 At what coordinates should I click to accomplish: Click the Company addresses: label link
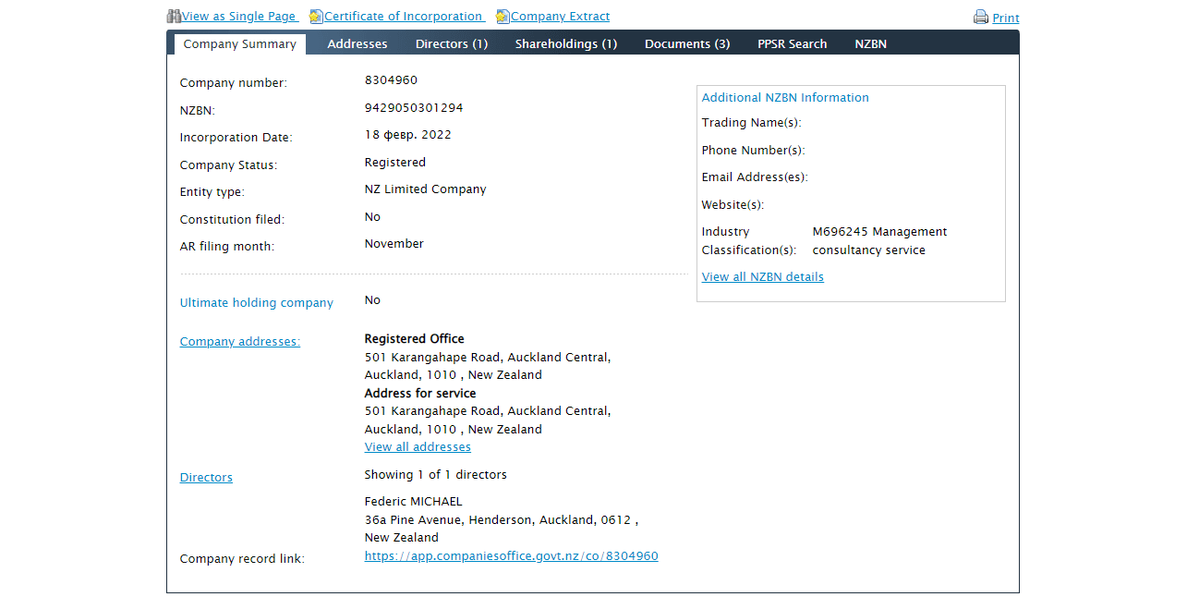[x=240, y=342]
